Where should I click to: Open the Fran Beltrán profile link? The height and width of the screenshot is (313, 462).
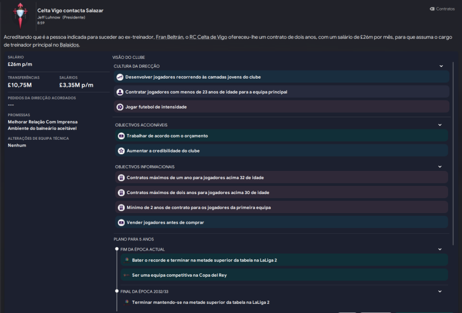click(169, 37)
